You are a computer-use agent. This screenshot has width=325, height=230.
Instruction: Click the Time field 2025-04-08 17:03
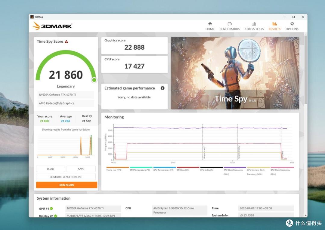266,208
